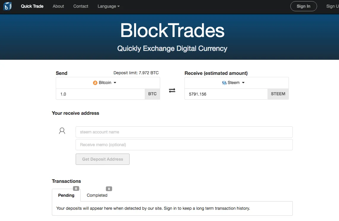The image size is (339, 221).
Task: Click Quickly Exchange Digital Currency subtitle
Action: pyautogui.click(x=172, y=49)
